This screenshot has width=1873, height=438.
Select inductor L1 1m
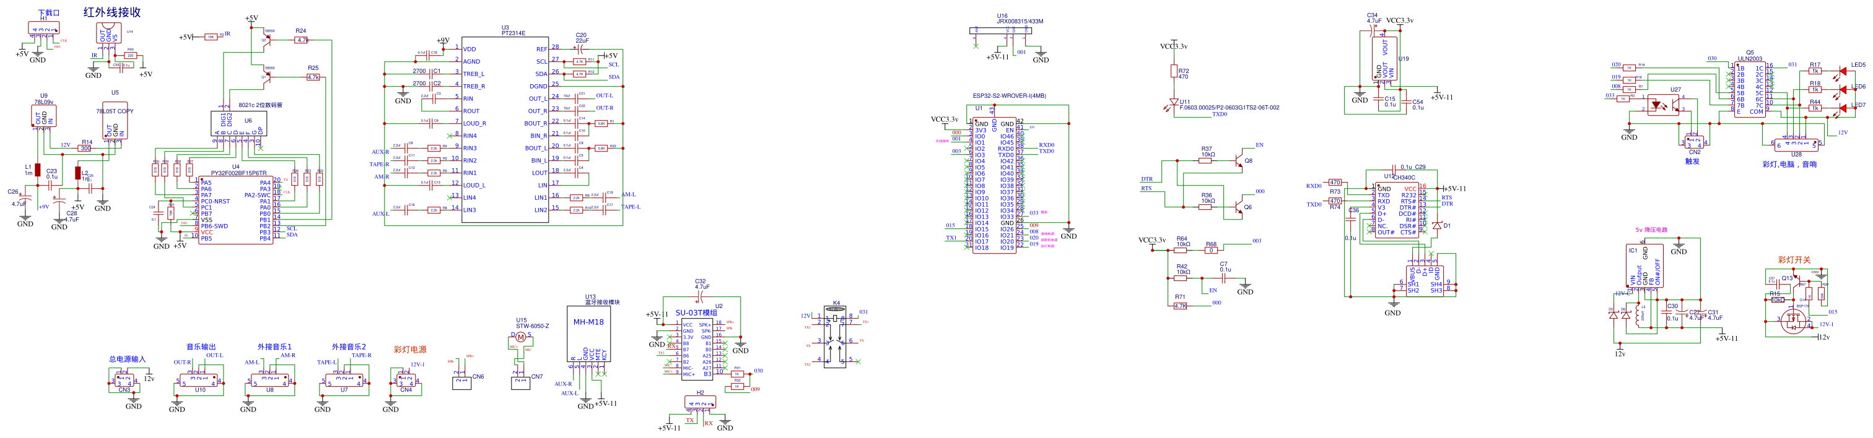(x=37, y=170)
